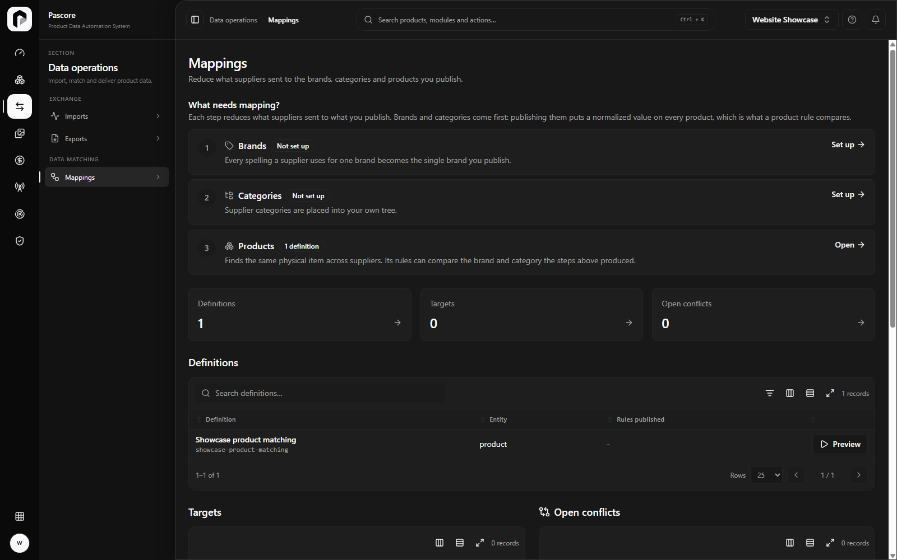Click the filter icon in Definitions table

point(770,393)
